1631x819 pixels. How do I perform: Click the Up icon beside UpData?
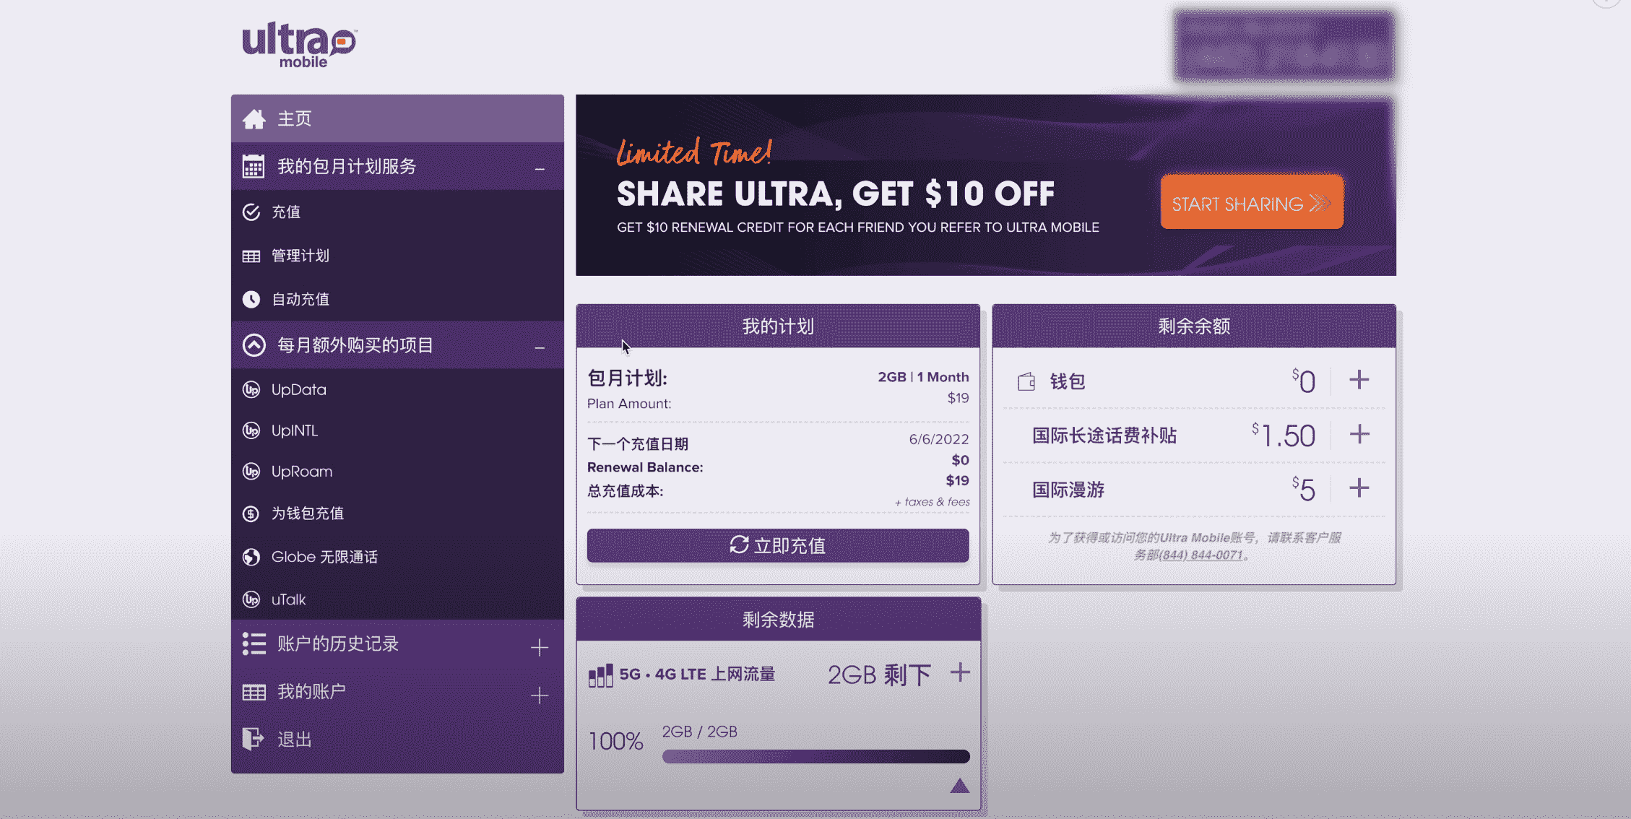(x=251, y=390)
